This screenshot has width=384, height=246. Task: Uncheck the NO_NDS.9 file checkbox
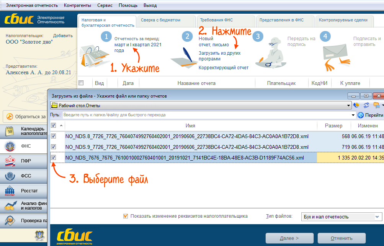[x=53, y=147]
